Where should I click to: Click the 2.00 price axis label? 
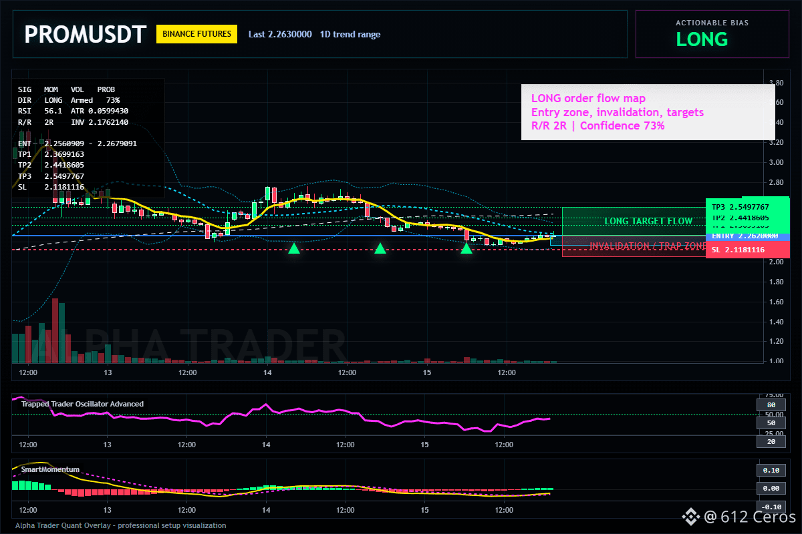775,262
